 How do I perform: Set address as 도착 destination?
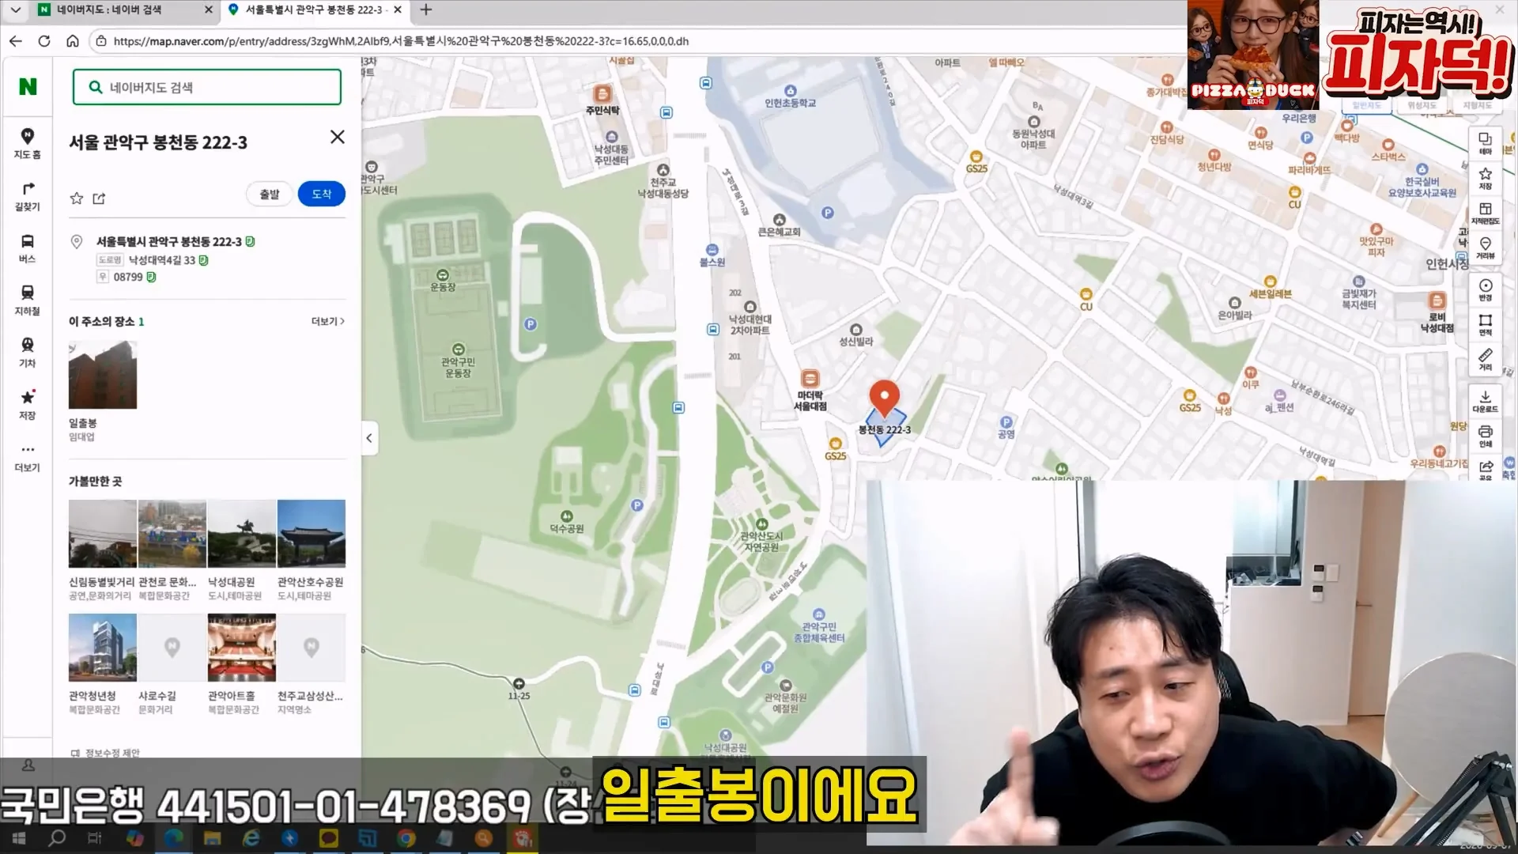click(321, 194)
